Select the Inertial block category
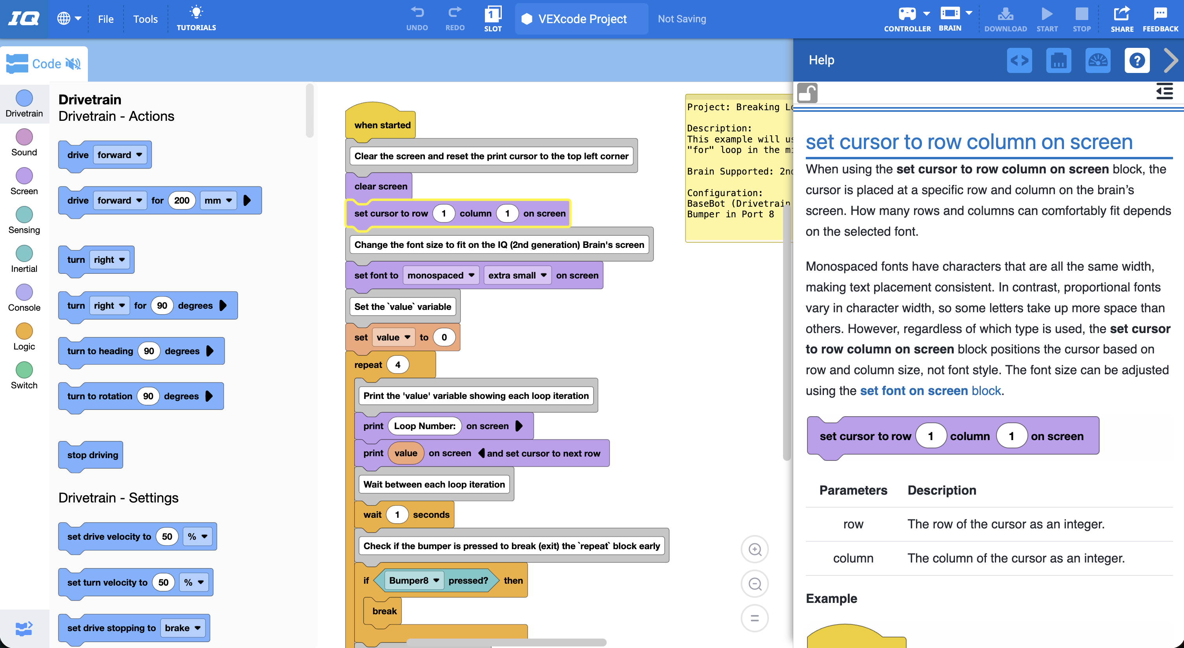The width and height of the screenshot is (1184, 648). tap(24, 259)
